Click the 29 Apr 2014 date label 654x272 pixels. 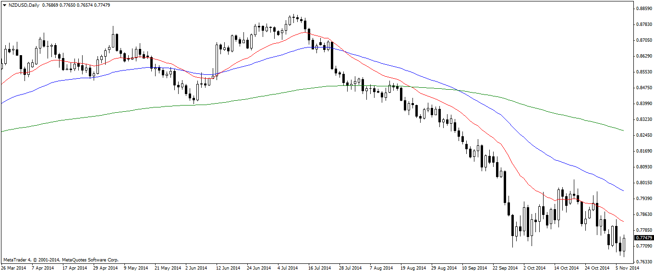(106, 268)
